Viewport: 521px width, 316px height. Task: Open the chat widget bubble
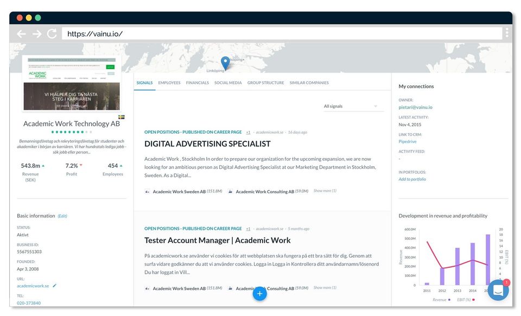[x=498, y=290]
